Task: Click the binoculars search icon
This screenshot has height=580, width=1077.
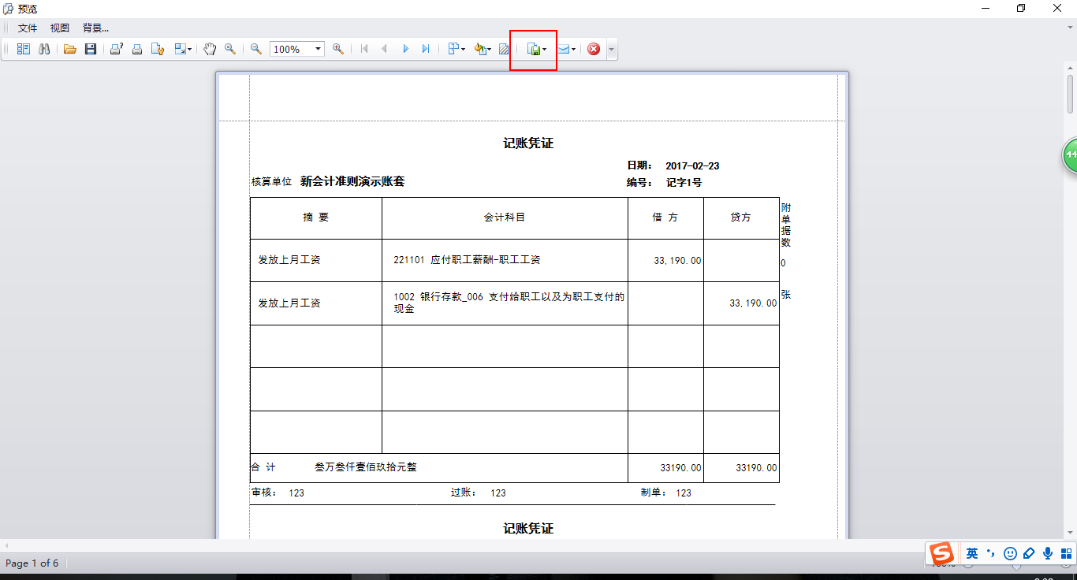Action: pyautogui.click(x=45, y=49)
